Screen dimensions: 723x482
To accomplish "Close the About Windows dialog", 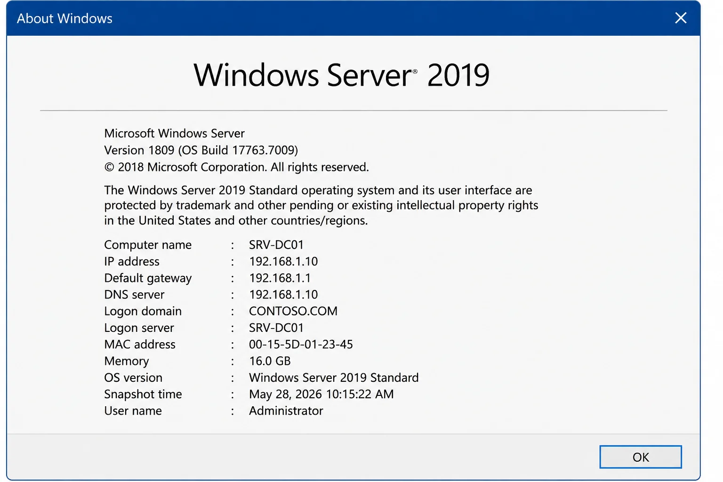I will pos(681,18).
